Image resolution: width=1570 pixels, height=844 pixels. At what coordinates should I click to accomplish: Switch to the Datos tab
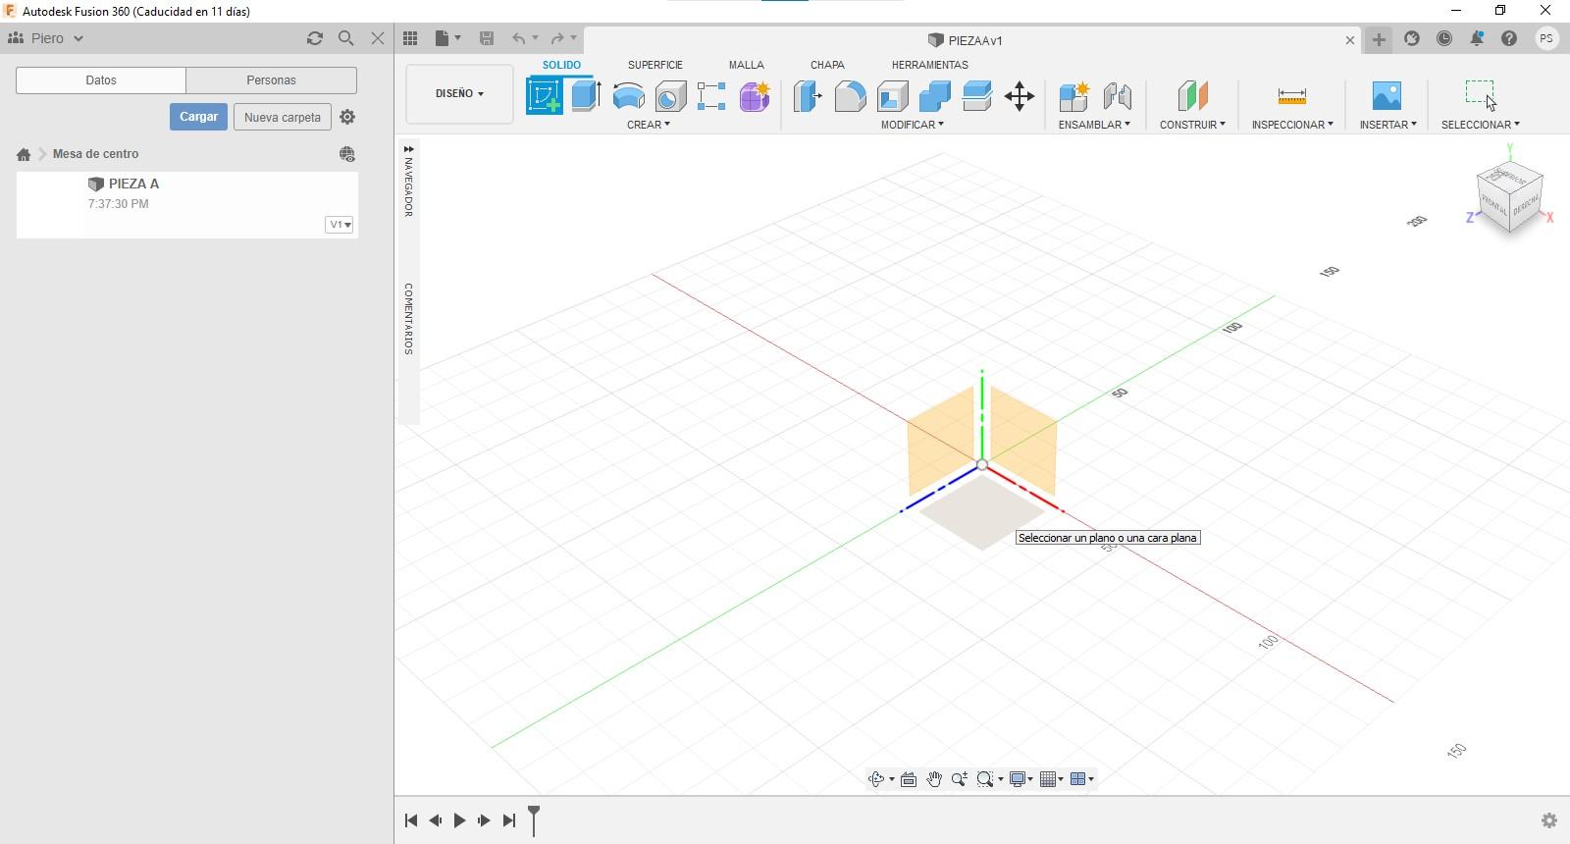(x=101, y=80)
